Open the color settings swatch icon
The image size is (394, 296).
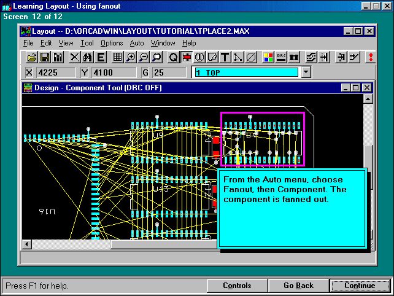(x=268, y=57)
